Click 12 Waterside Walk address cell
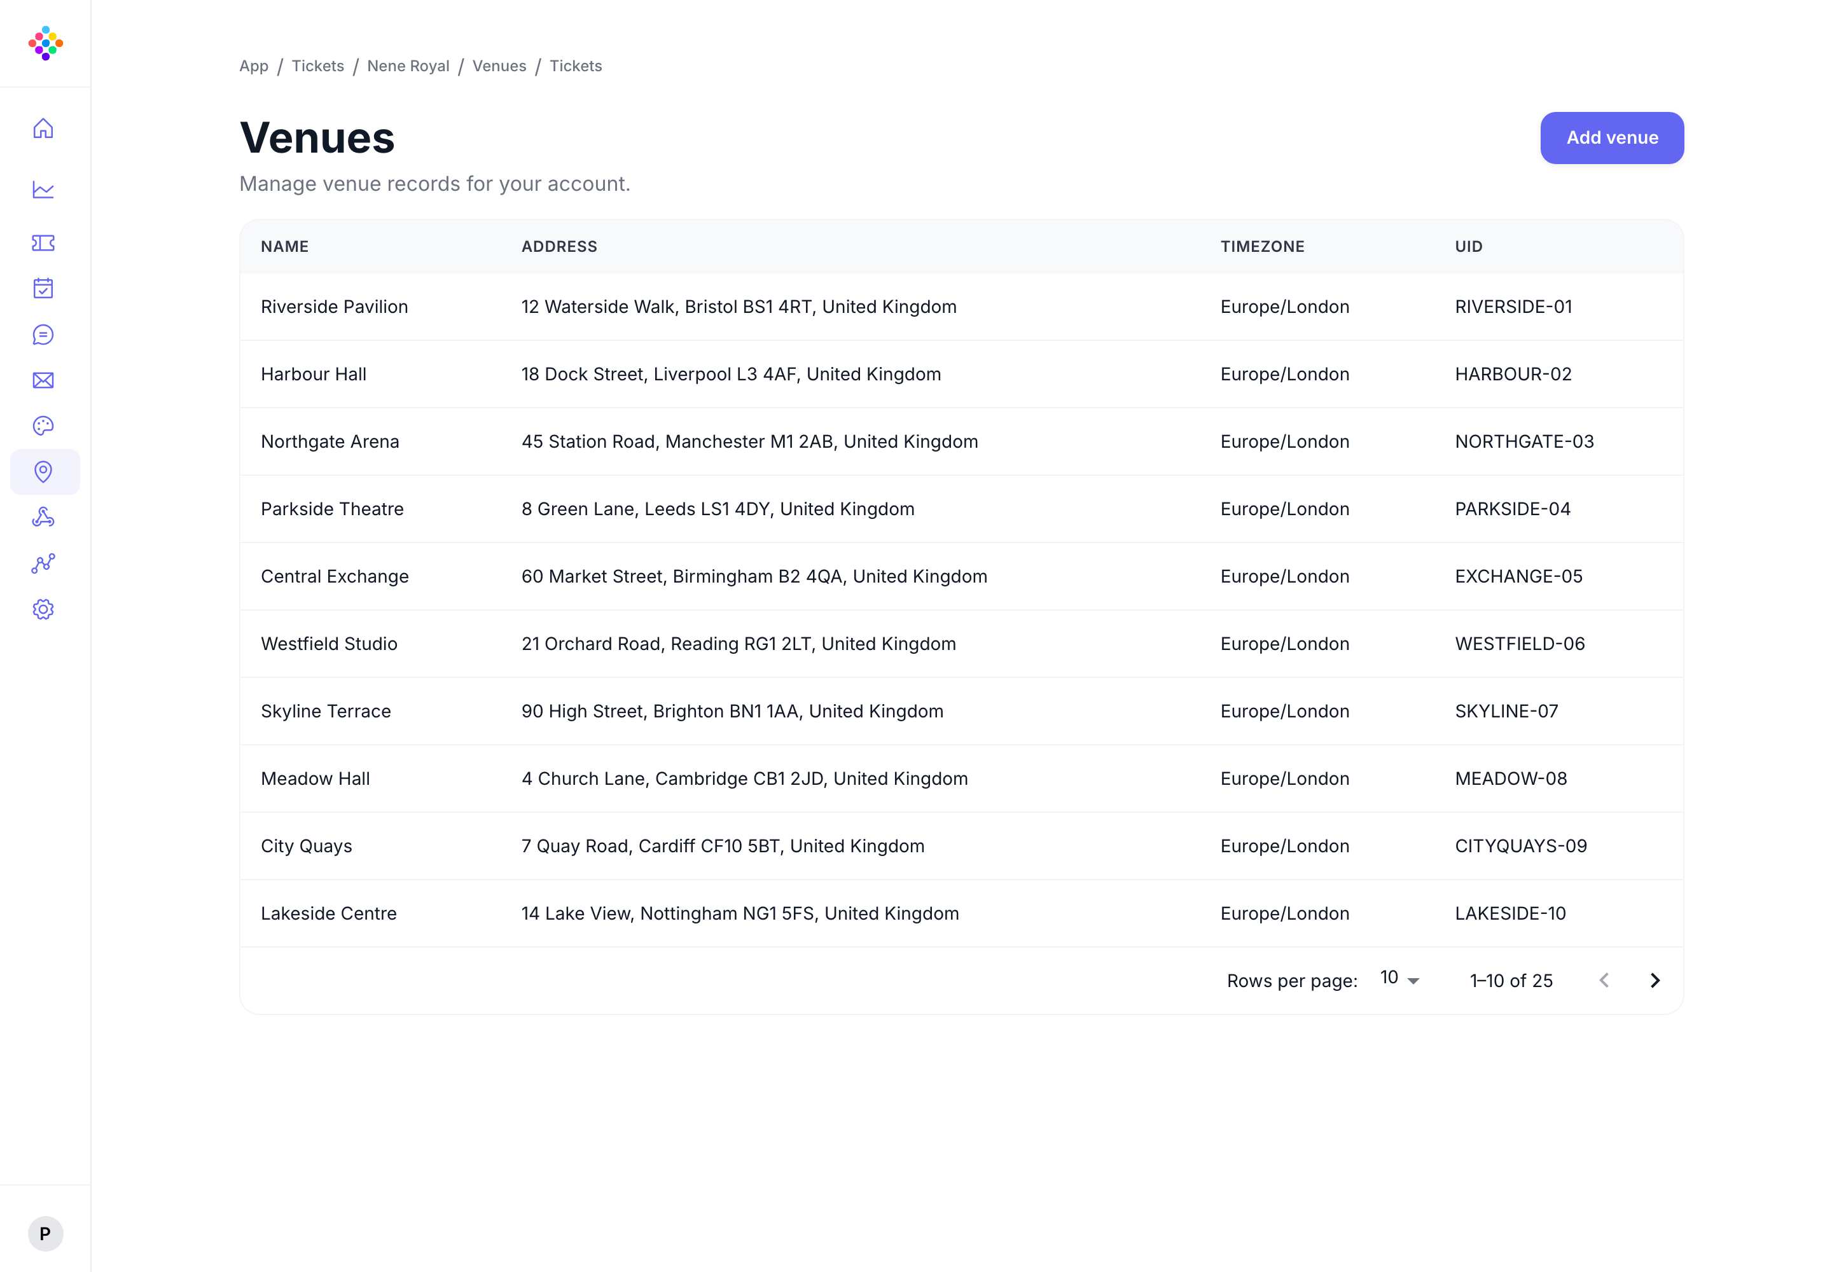1832x1272 pixels. 739,307
